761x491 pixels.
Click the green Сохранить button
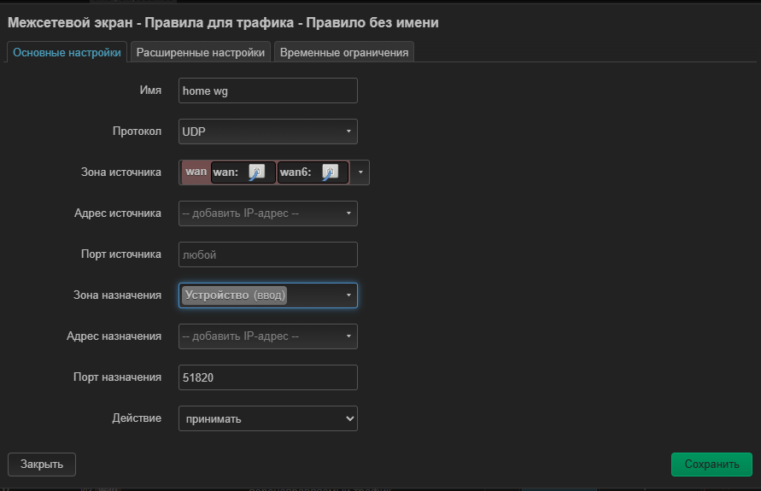(711, 464)
